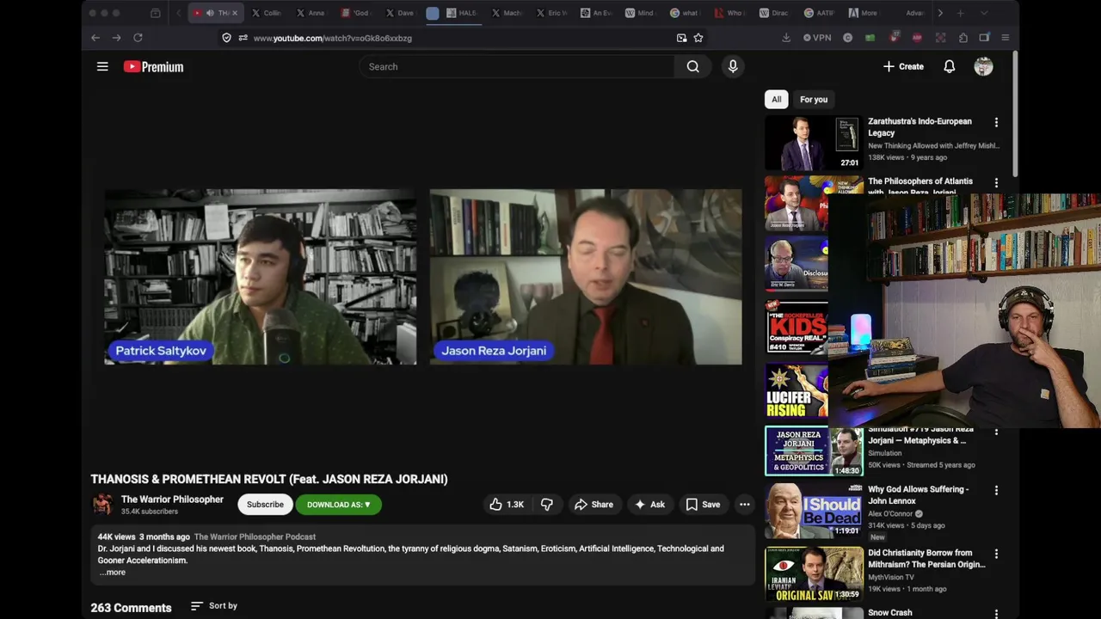1101x619 pixels.
Task: Open Why God Allows Suffering thumbnail
Action: click(x=814, y=511)
